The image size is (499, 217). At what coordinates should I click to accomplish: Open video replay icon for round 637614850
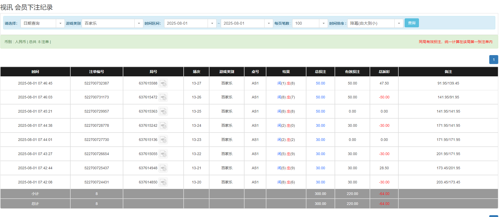click(x=163, y=182)
